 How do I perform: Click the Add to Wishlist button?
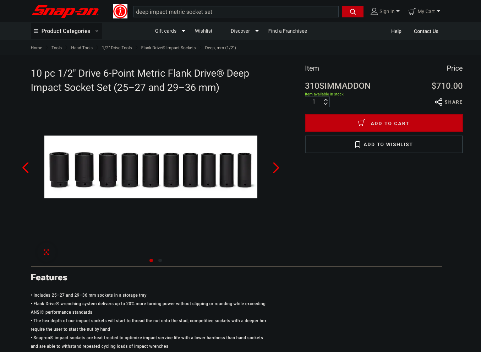tap(384, 144)
